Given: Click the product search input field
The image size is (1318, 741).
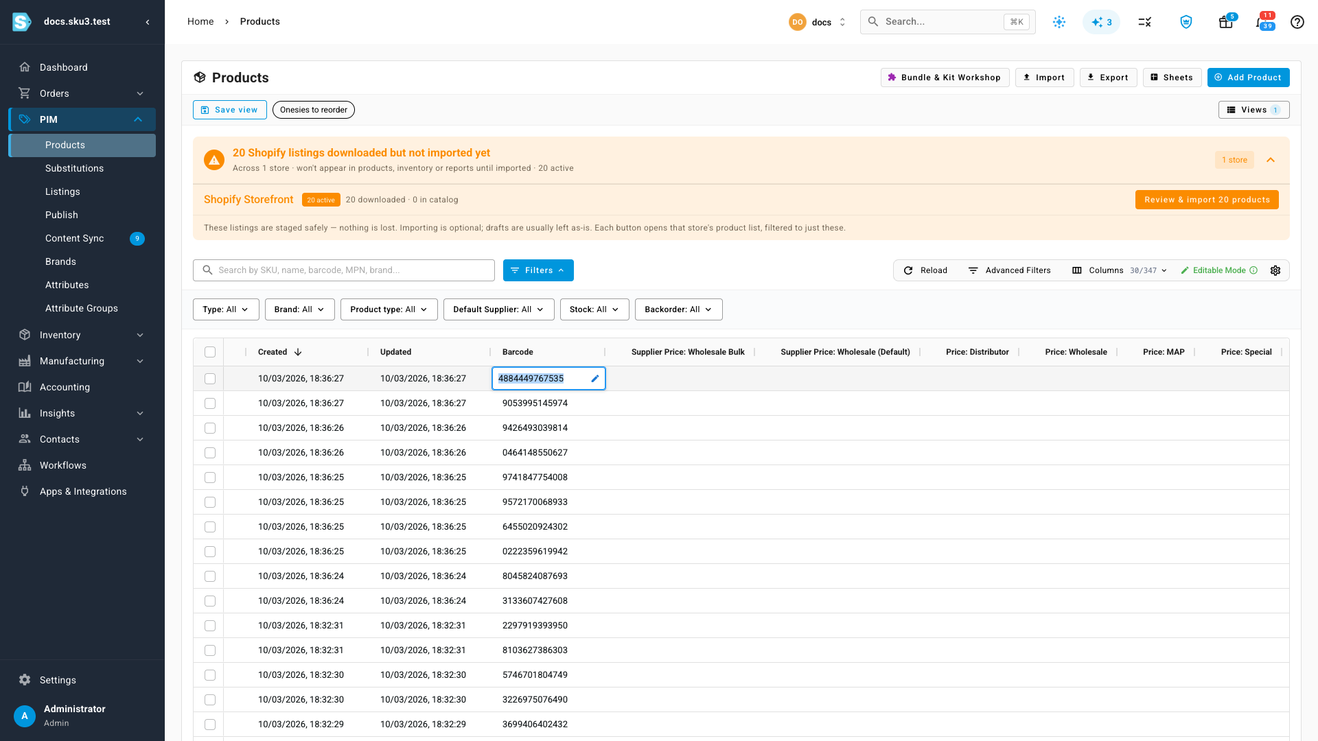Looking at the screenshot, I should click(x=344, y=270).
